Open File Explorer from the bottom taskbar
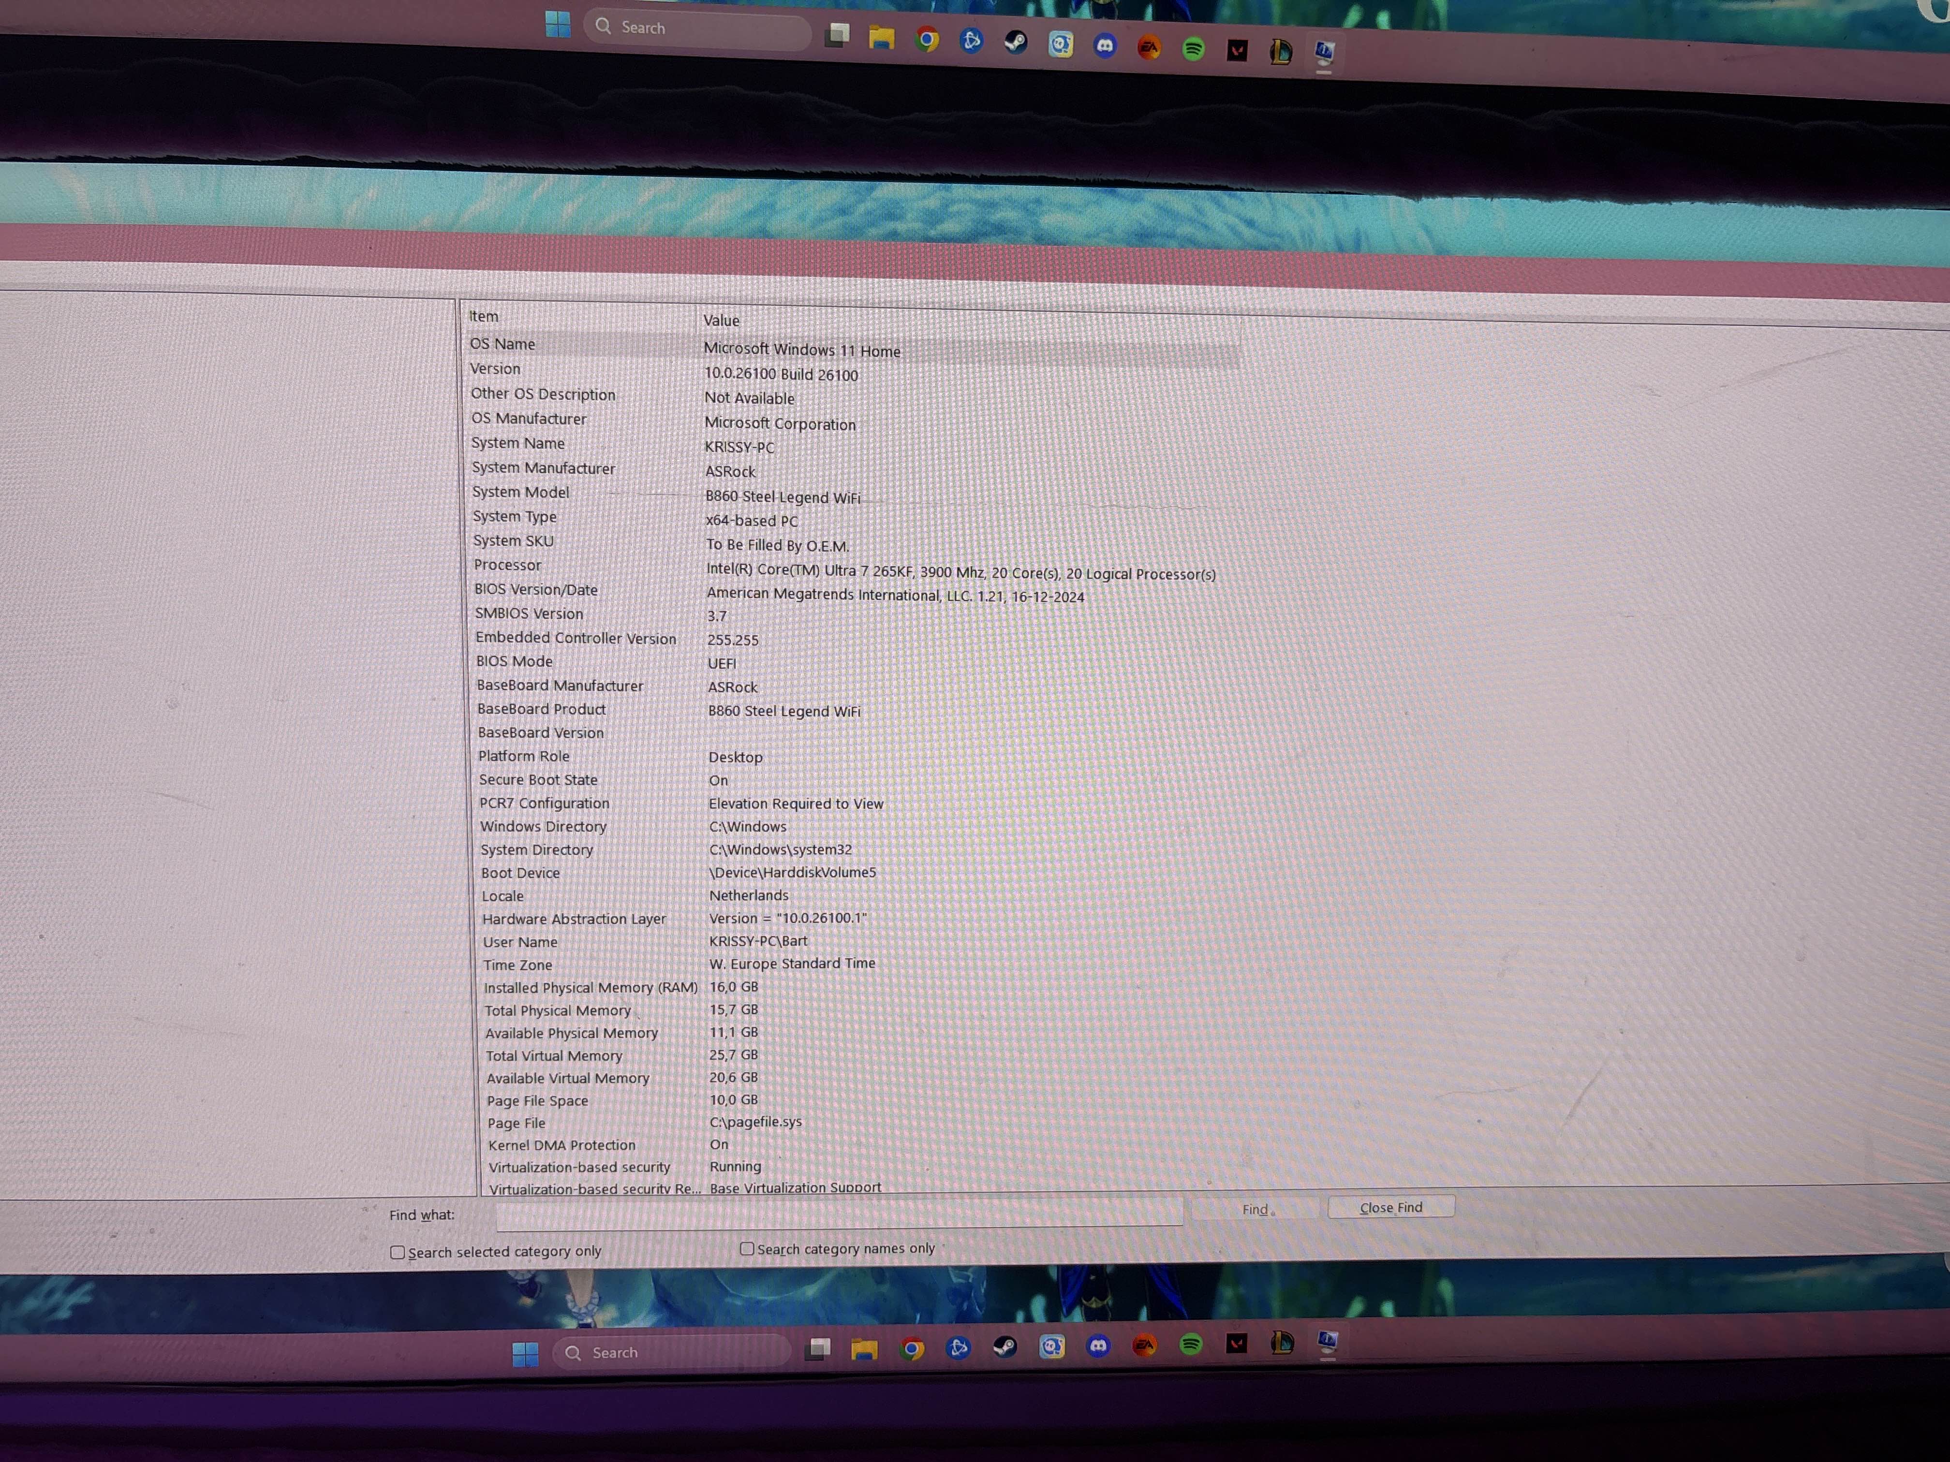 point(865,1349)
